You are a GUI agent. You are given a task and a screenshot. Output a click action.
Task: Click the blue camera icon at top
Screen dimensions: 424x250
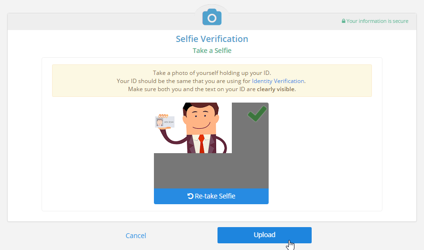point(212,17)
